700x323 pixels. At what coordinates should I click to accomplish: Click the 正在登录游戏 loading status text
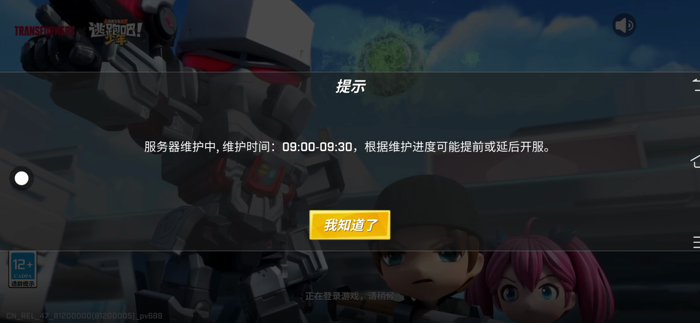pyautogui.click(x=350, y=296)
